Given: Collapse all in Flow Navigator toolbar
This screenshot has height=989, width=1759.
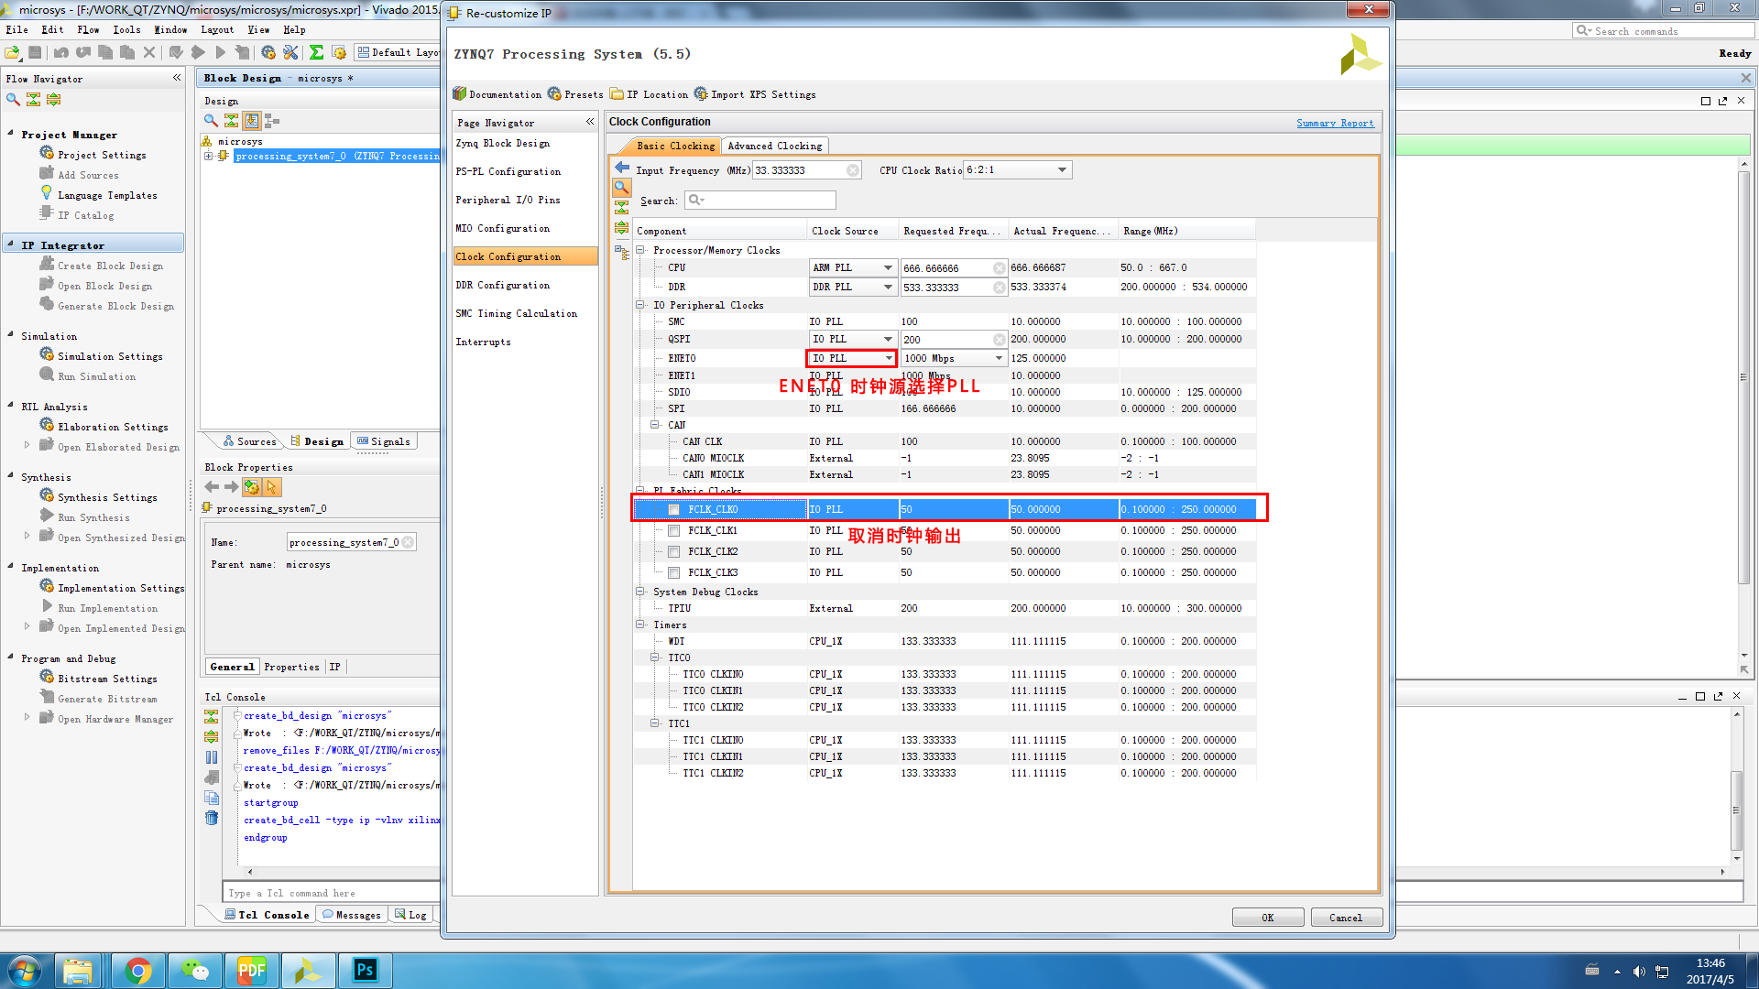Looking at the screenshot, I should [33, 99].
